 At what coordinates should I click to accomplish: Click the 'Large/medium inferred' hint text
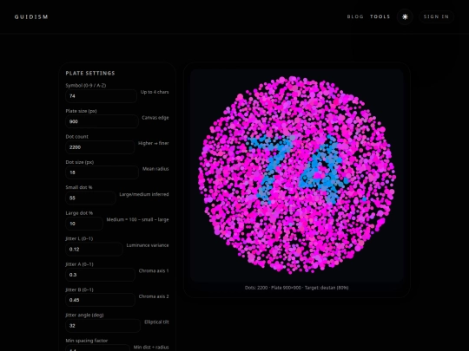click(x=144, y=194)
